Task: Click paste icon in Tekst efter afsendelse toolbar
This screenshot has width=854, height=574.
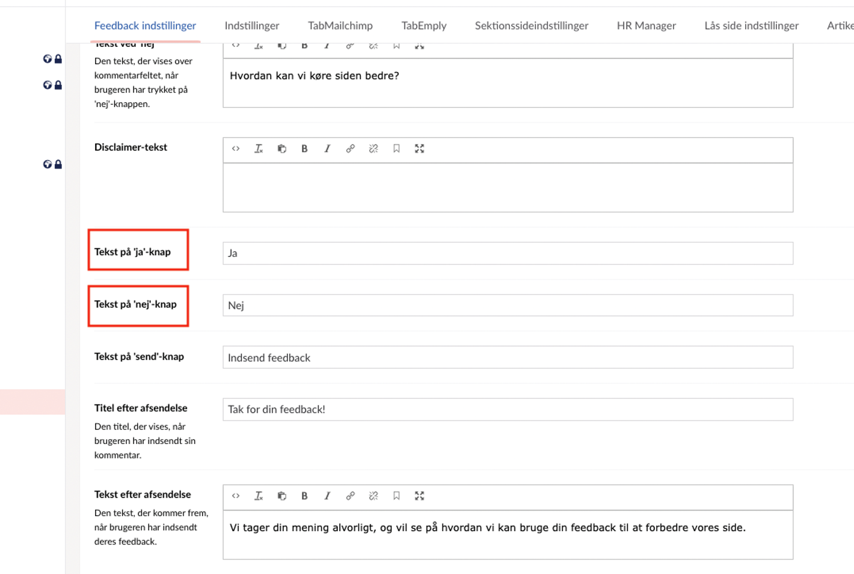Action: [281, 496]
